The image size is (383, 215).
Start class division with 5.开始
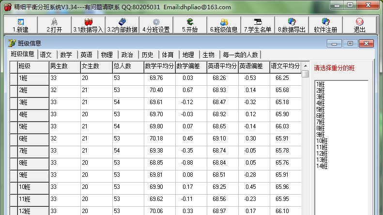(x=190, y=25)
